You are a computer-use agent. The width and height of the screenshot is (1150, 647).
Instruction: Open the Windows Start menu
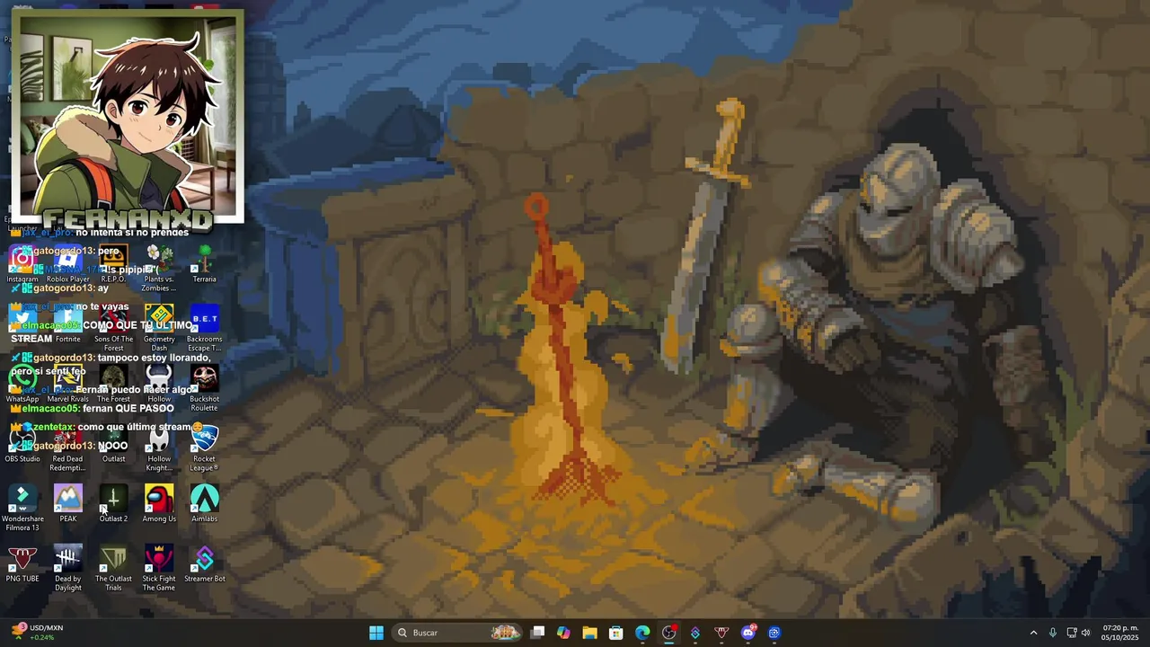coord(376,633)
